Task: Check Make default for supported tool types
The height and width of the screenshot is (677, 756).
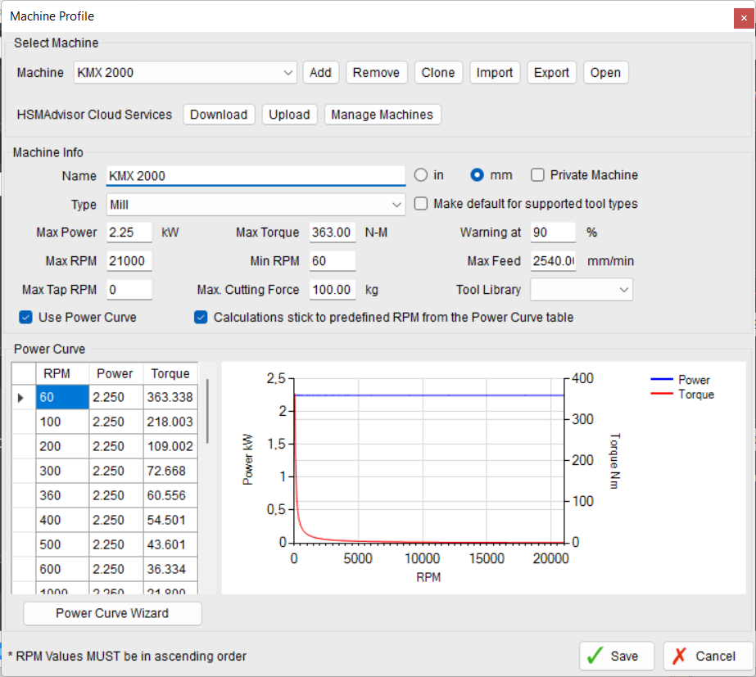Action: (x=421, y=204)
